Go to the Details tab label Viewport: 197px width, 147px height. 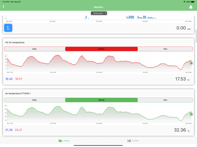click(x=66, y=141)
